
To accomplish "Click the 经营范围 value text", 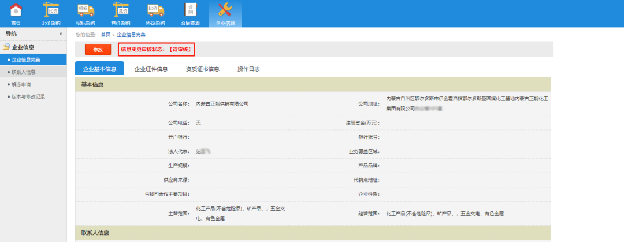I will coord(445,214).
